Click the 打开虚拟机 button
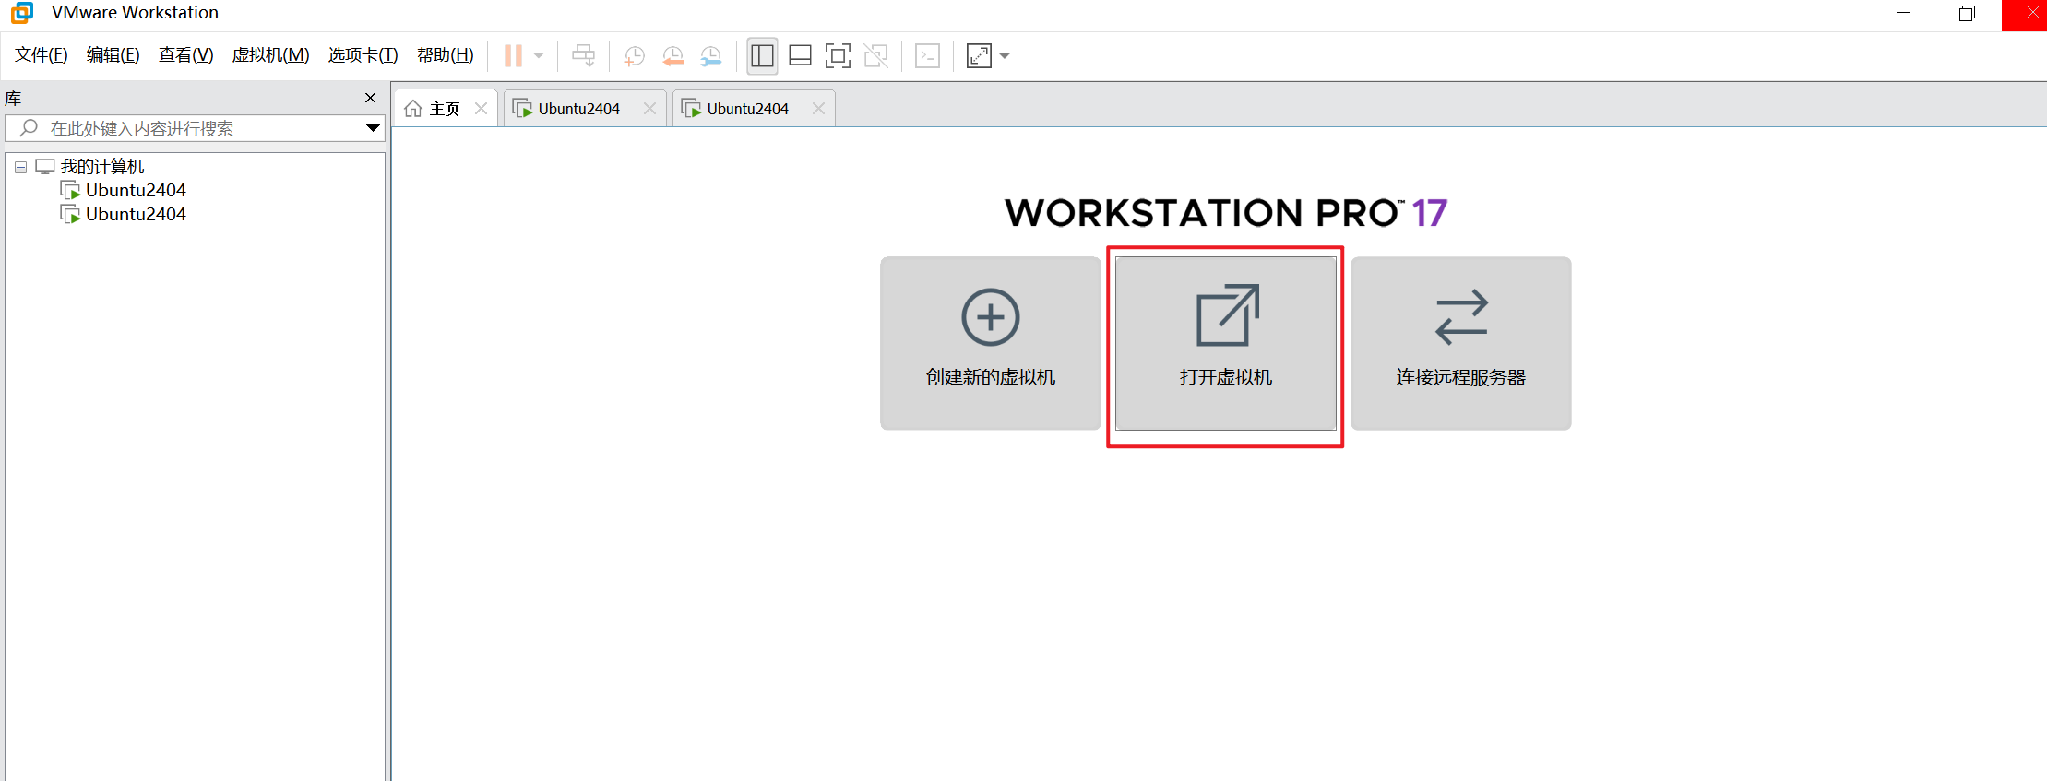 click(x=1225, y=343)
